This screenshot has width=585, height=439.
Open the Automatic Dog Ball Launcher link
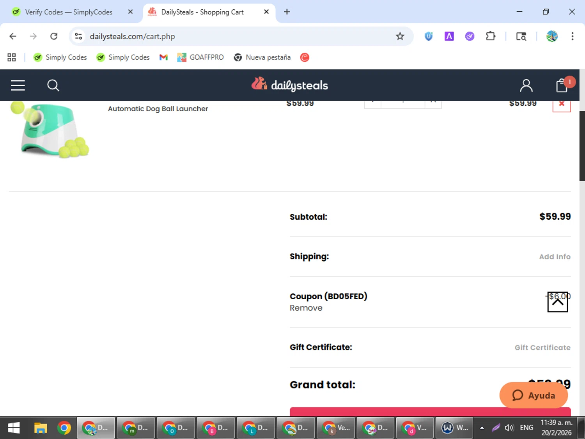(158, 108)
